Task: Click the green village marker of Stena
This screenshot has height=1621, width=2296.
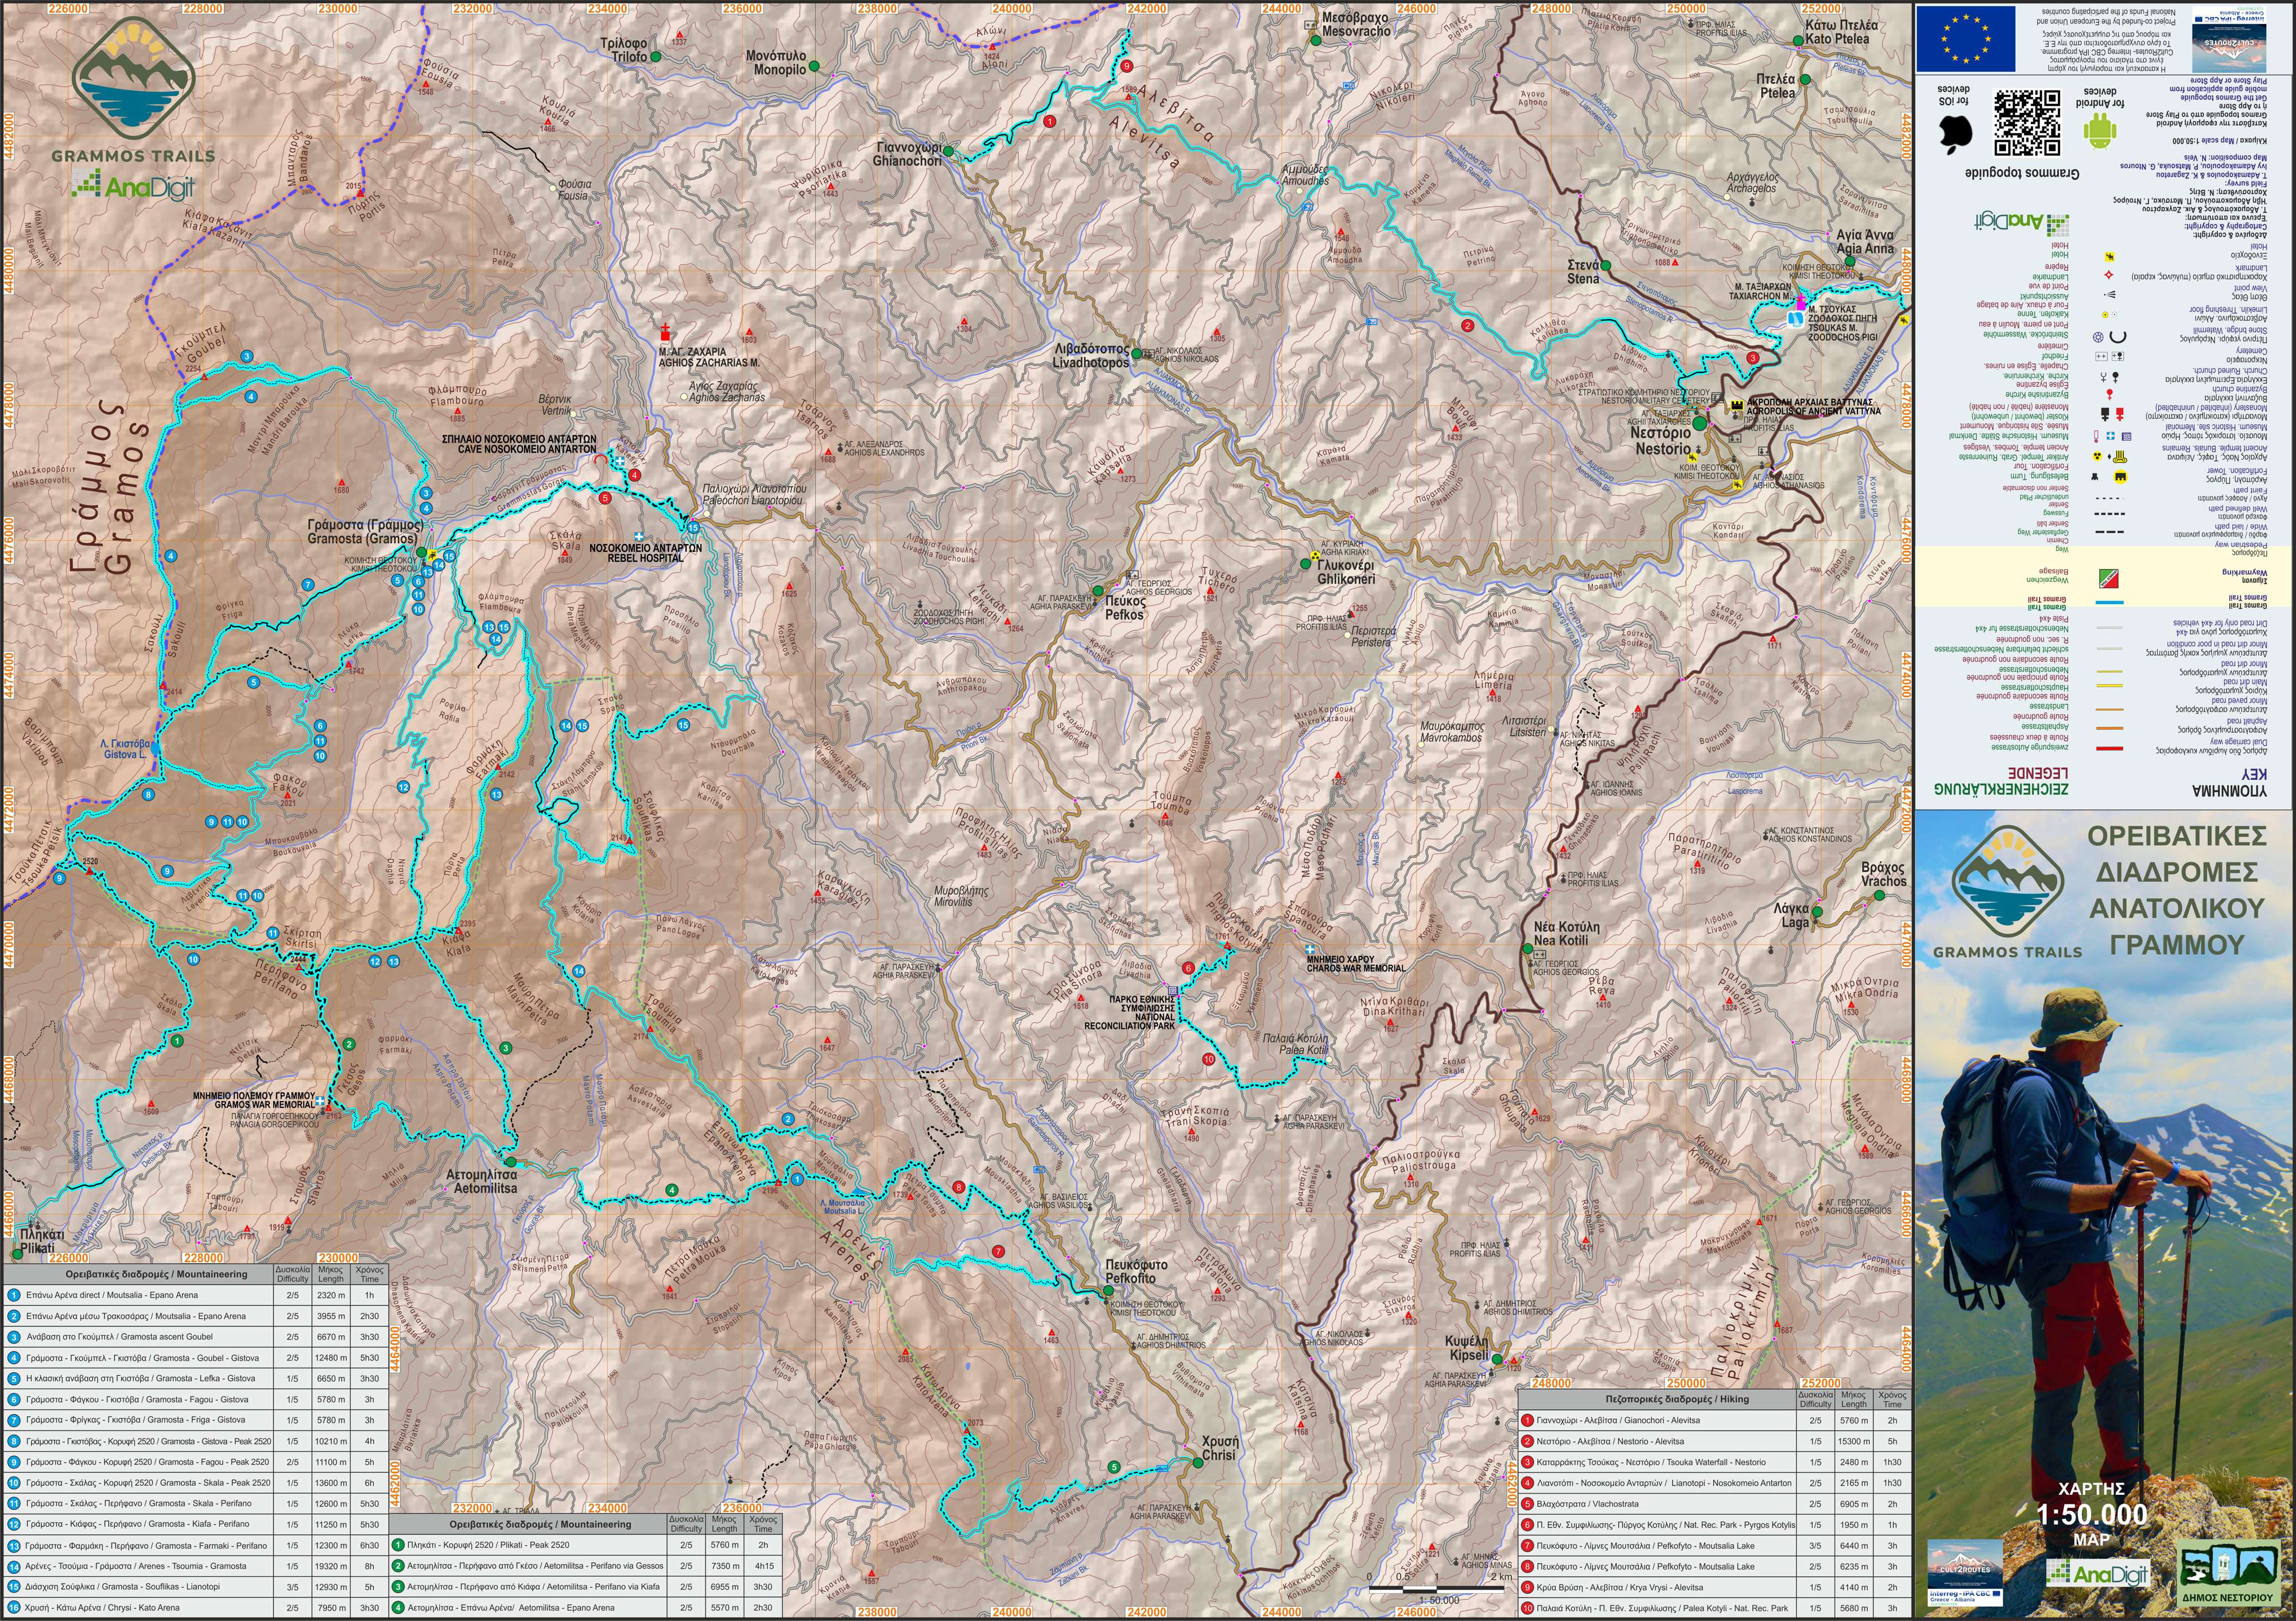Action: click(x=1605, y=265)
